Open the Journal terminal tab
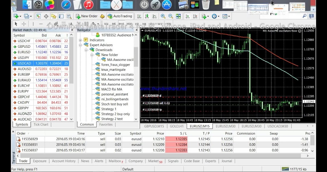 pyautogui.click(x=227, y=161)
